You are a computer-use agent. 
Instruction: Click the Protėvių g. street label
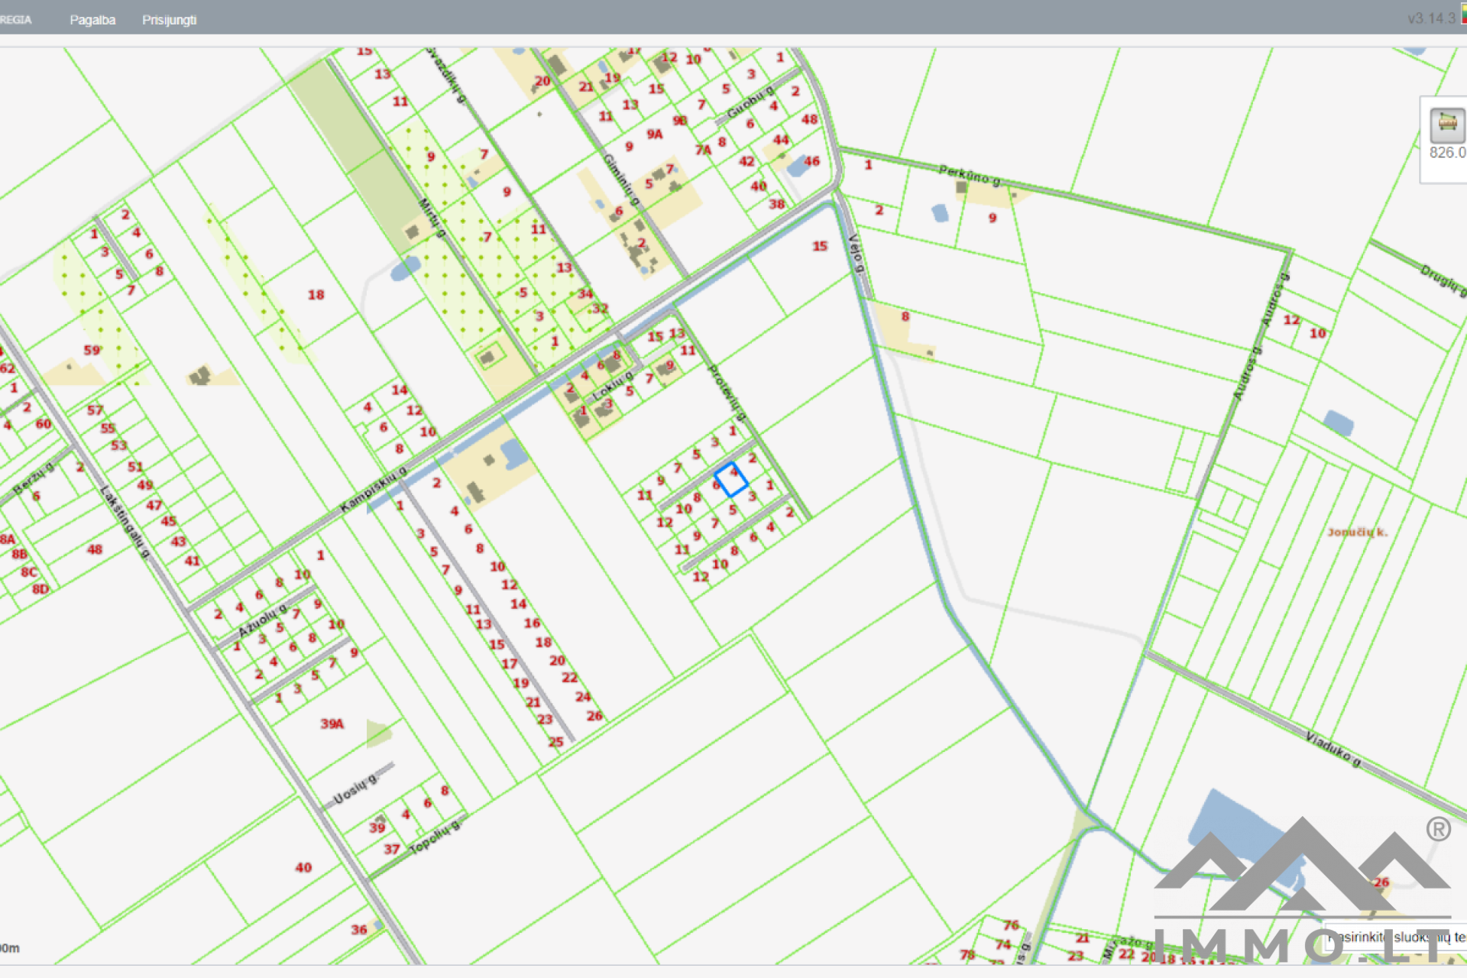pyautogui.click(x=727, y=392)
